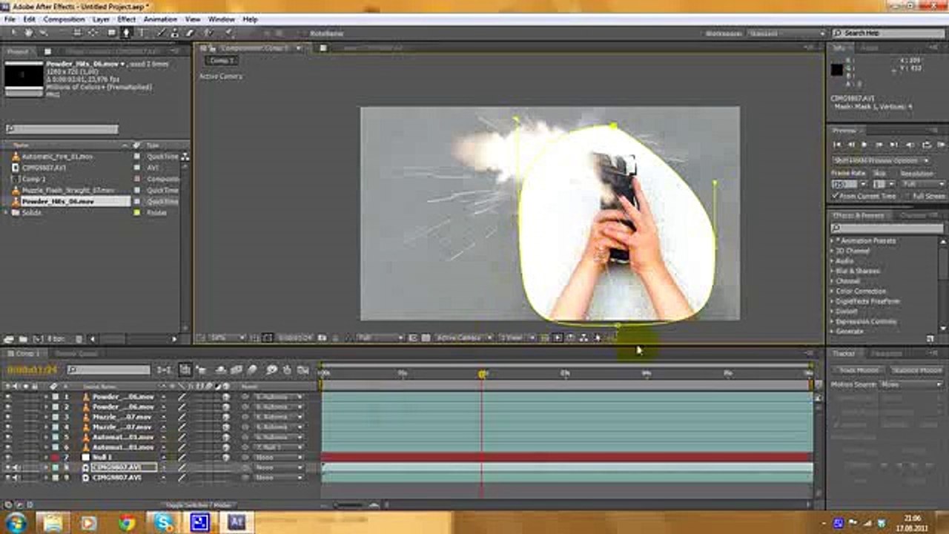Click Stabilize Motion button
The width and height of the screenshot is (949, 534).
(x=916, y=370)
